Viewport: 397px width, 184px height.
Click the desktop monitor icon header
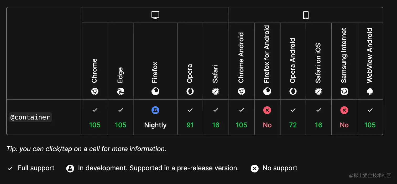pos(155,15)
